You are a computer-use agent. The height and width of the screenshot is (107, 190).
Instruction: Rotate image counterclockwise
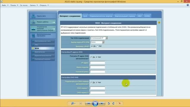coord(109,103)
